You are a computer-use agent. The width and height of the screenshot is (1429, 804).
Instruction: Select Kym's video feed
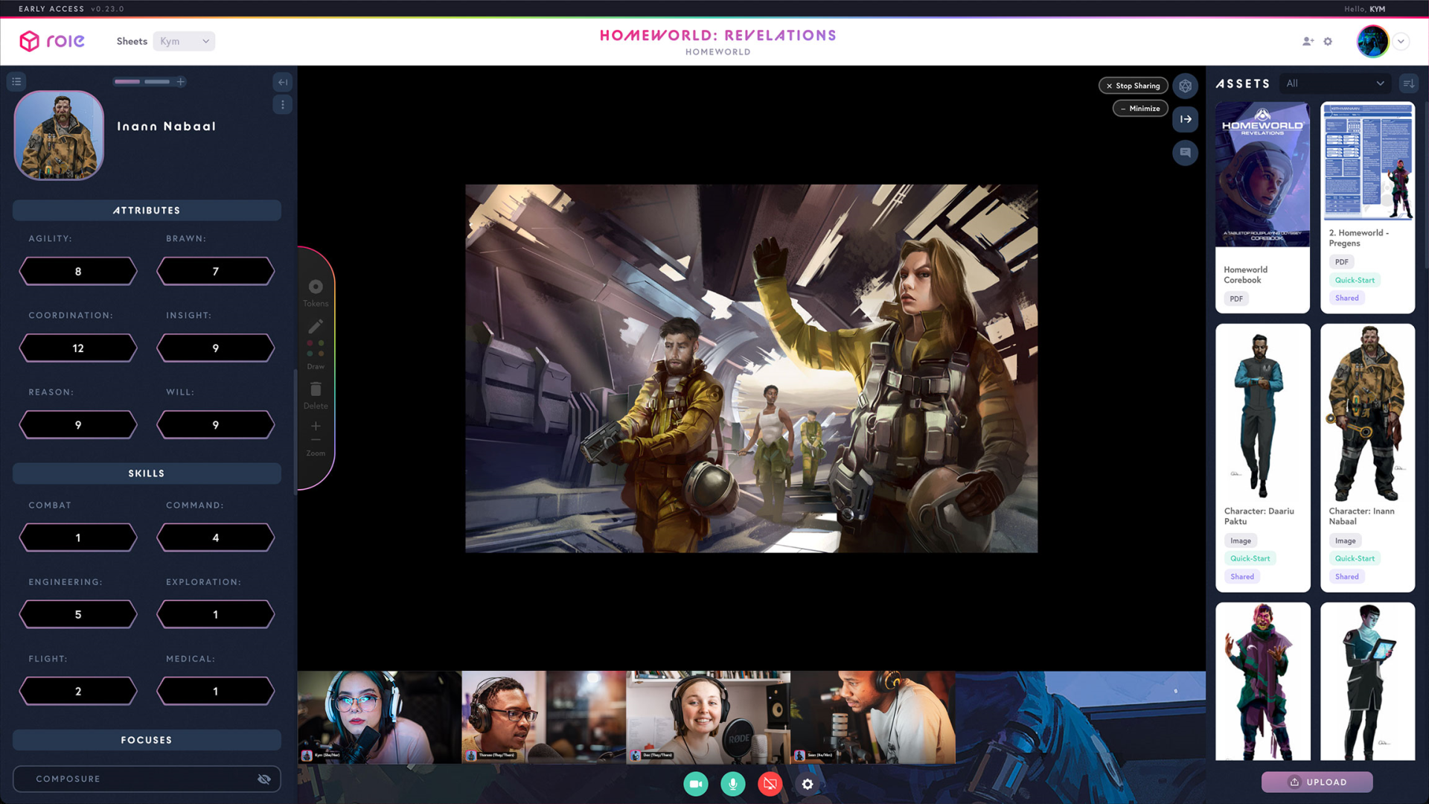coord(380,718)
